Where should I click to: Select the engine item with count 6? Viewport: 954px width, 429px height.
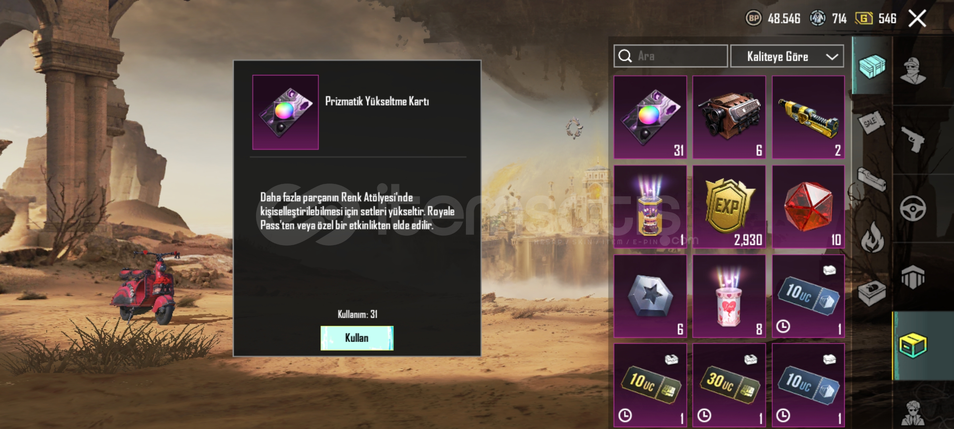pos(729,117)
